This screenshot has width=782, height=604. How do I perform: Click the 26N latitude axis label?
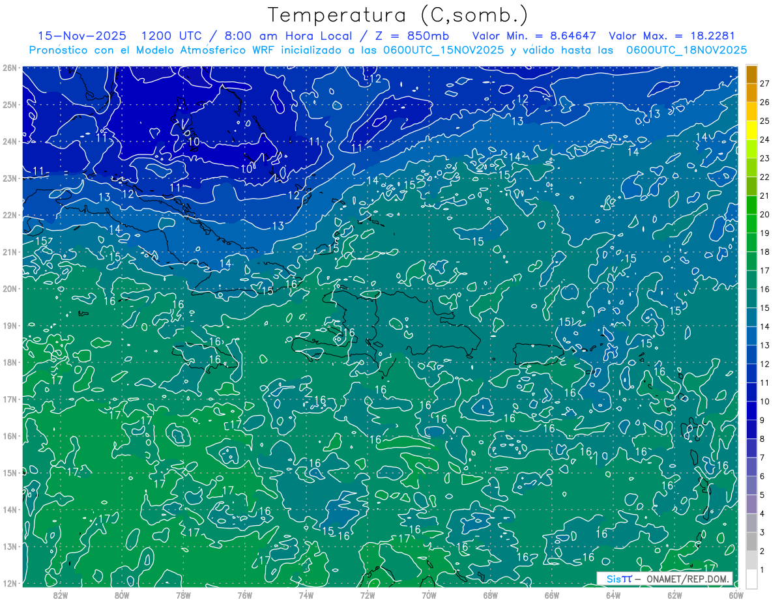coord(10,68)
